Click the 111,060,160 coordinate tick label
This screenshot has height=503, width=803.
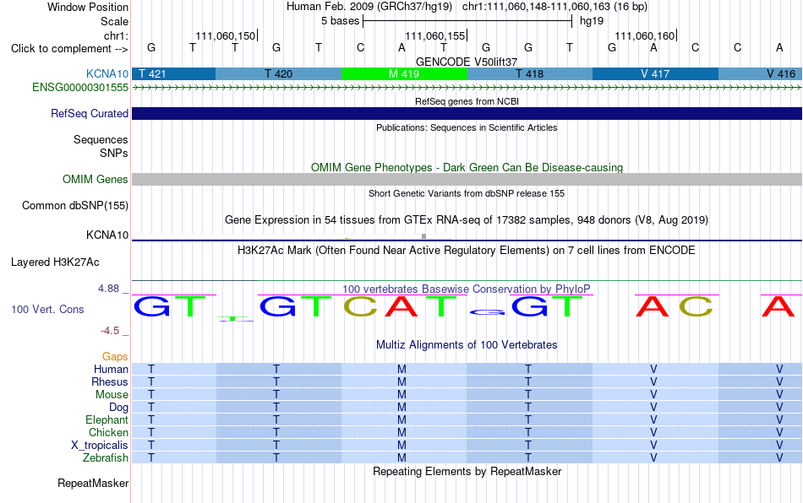[x=644, y=35]
